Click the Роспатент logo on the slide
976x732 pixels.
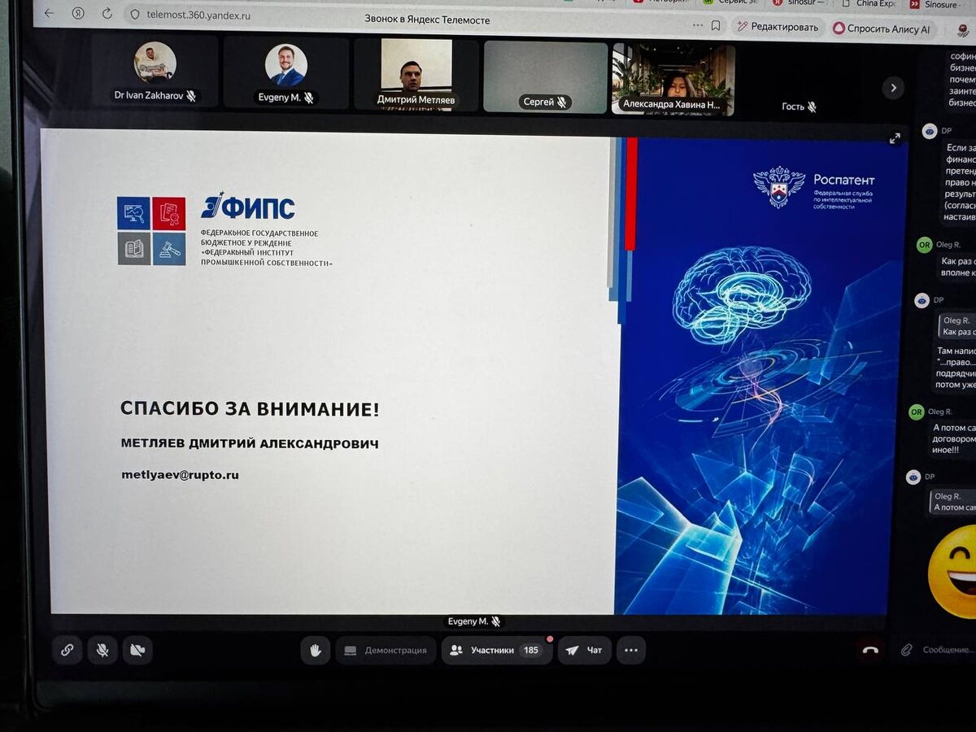coord(813,188)
